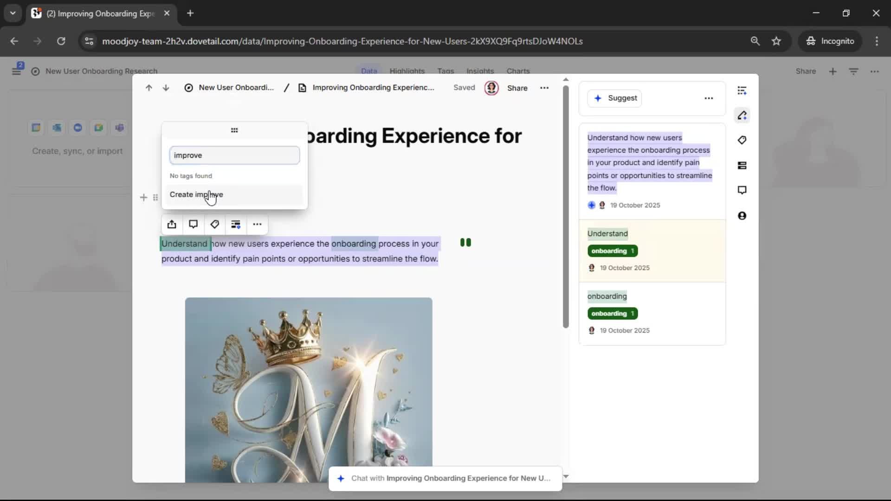Image resolution: width=891 pixels, height=501 pixels.
Task: Open the Comments panel in right sidebar
Action: coord(742,190)
